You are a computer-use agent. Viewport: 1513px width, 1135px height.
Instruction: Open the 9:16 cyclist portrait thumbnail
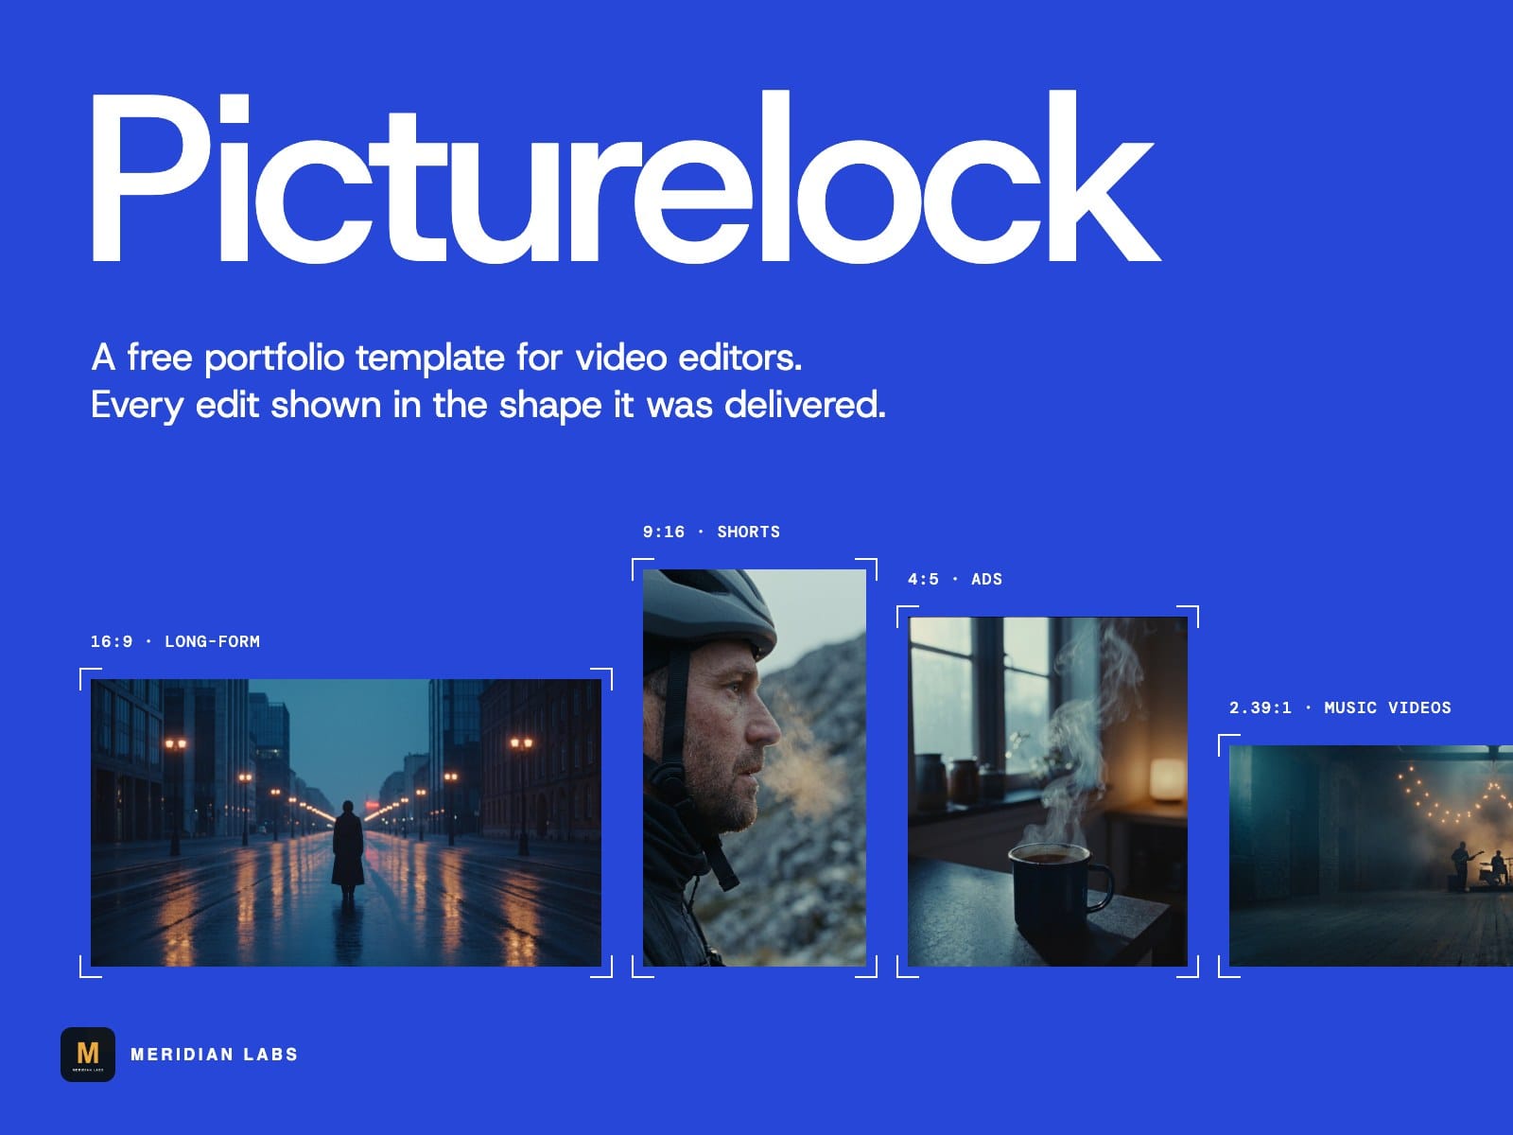tap(755, 768)
